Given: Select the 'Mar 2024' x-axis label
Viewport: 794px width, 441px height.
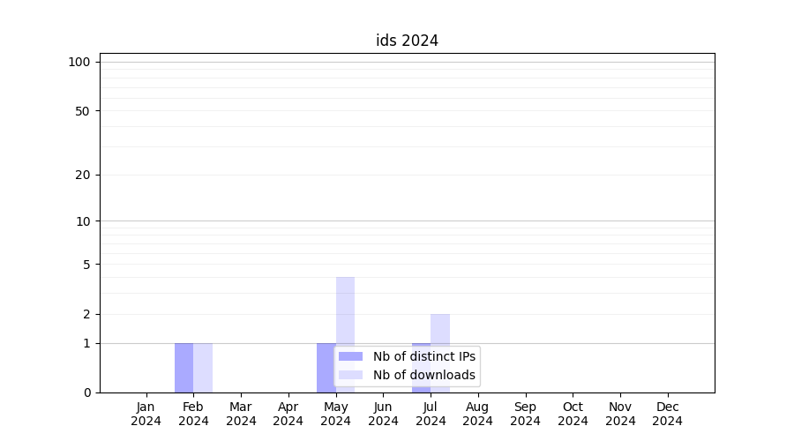Looking at the screenshot, I should [241, 414].
